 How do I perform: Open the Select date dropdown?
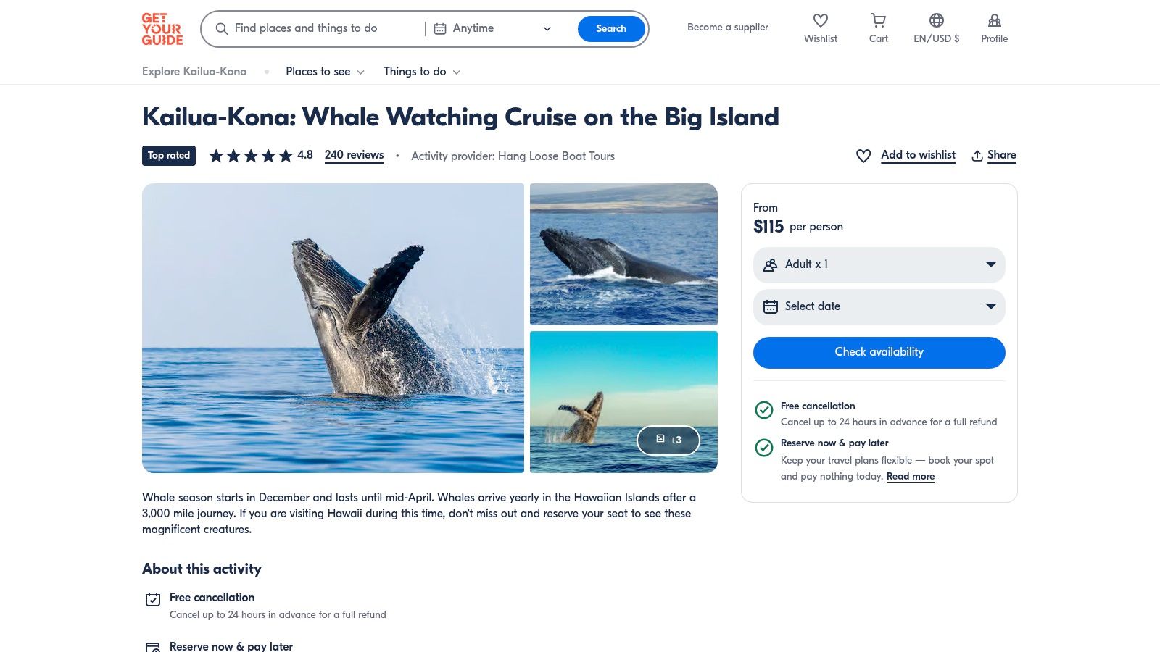click(879, 306)
